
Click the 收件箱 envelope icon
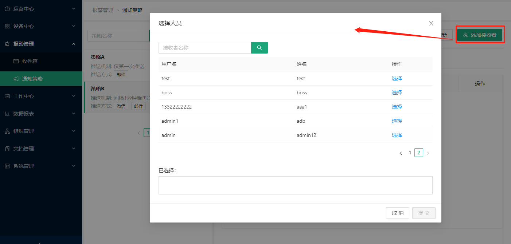(16, 61)
